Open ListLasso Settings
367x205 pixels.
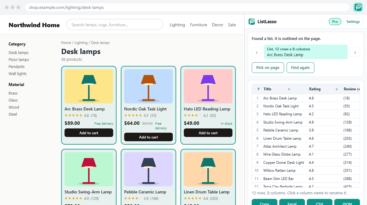353,22
